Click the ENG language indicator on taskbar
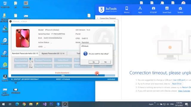The image size is (191, 107). coord(172,104)
